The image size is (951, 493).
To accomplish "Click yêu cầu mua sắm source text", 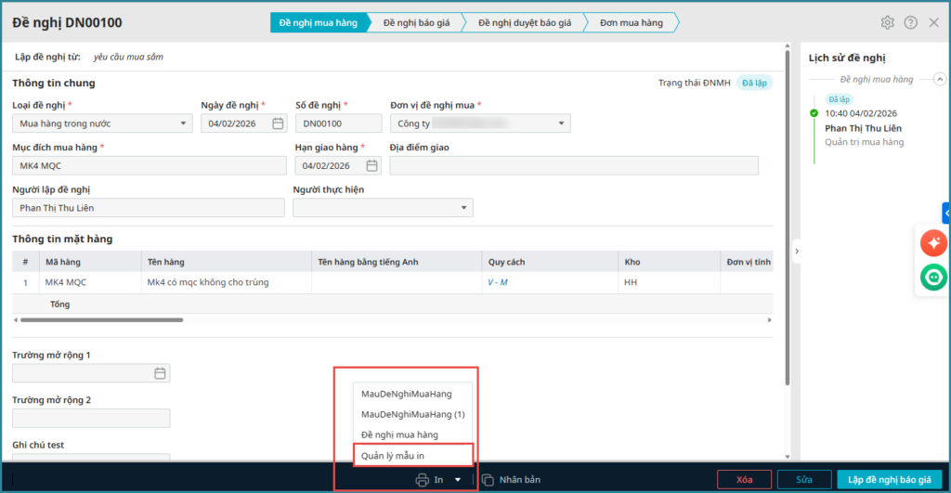I will [x=128, y=57].
